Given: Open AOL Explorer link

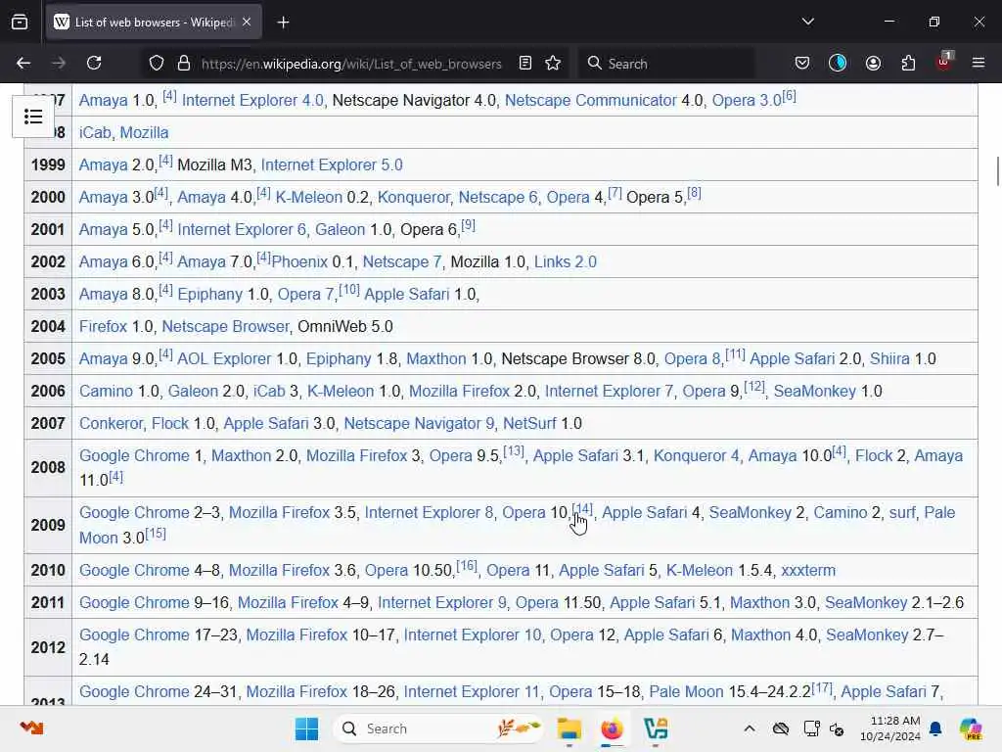Looking at the screenshot, I should point(224,358).
